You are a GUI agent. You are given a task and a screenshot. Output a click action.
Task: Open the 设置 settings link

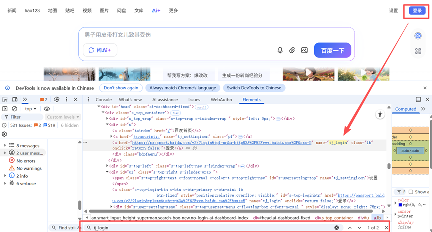393,11
